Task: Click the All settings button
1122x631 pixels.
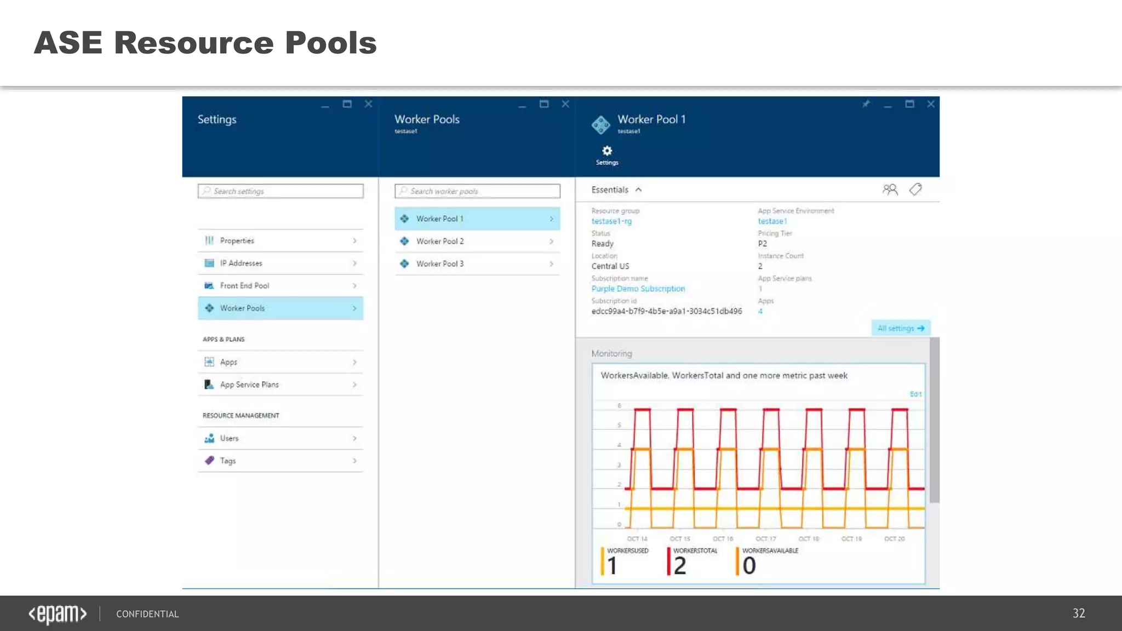Action: point(901,328)
